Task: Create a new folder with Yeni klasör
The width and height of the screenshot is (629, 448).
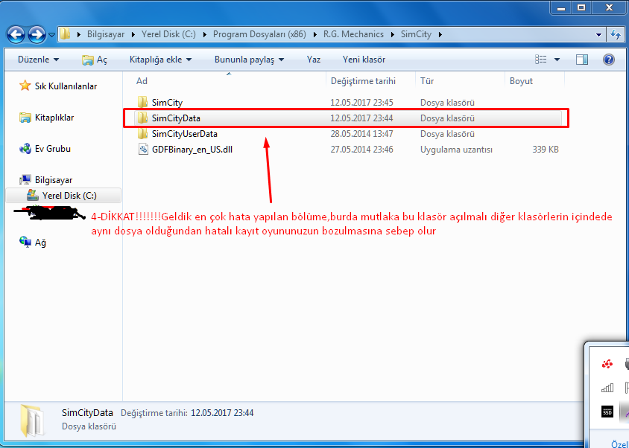Action: (364, 60)
